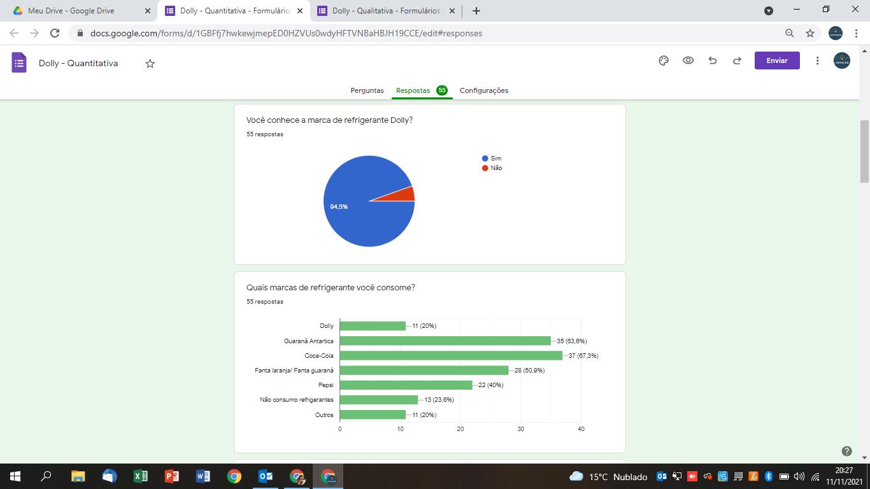Open Outlook from the taskbar

point(266,476)
